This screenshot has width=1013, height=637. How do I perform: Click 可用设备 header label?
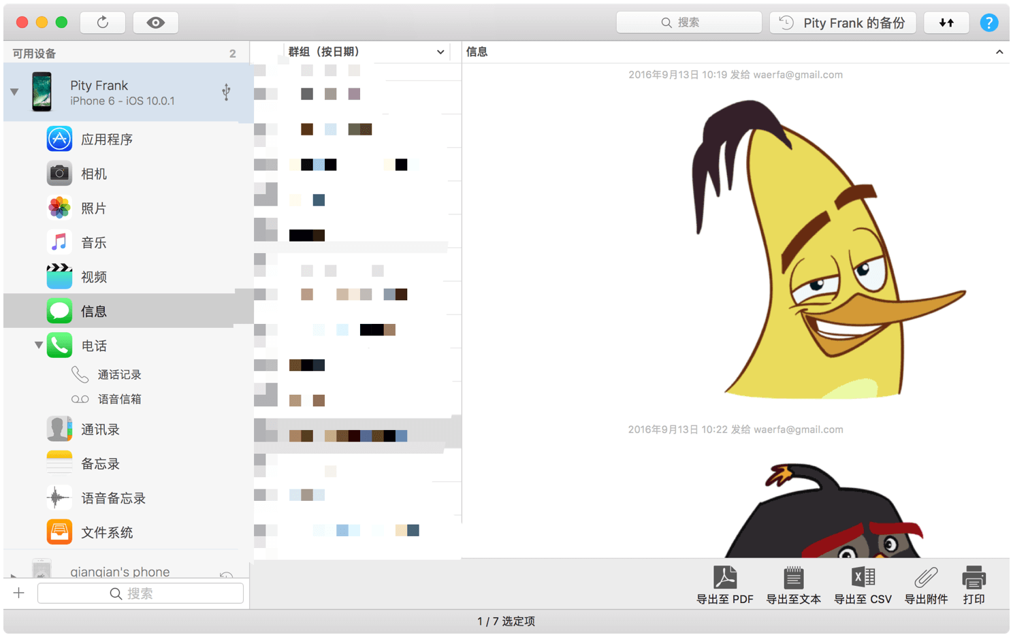pos(34,53)
